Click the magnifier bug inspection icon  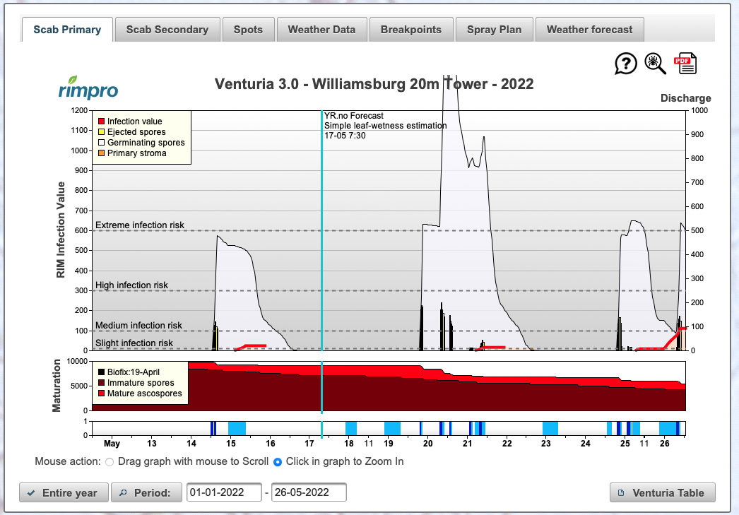(x=656, y=64)
